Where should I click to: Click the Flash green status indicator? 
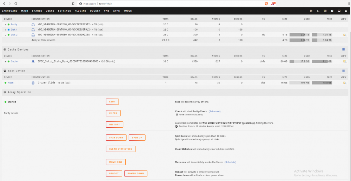tap(5, 83)
